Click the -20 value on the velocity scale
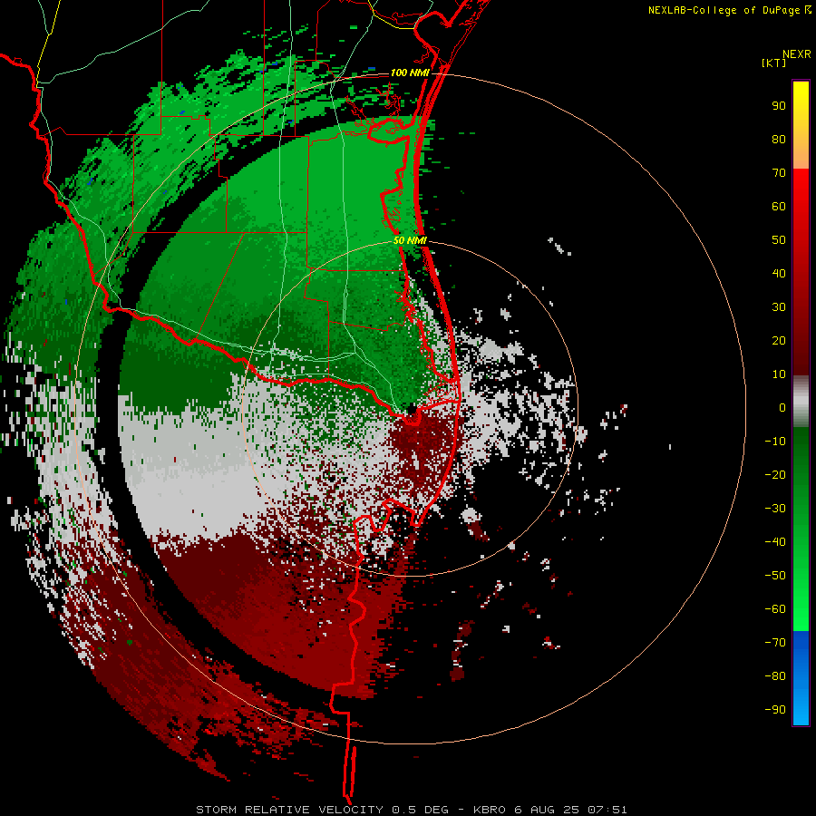 tap(775, 474)
